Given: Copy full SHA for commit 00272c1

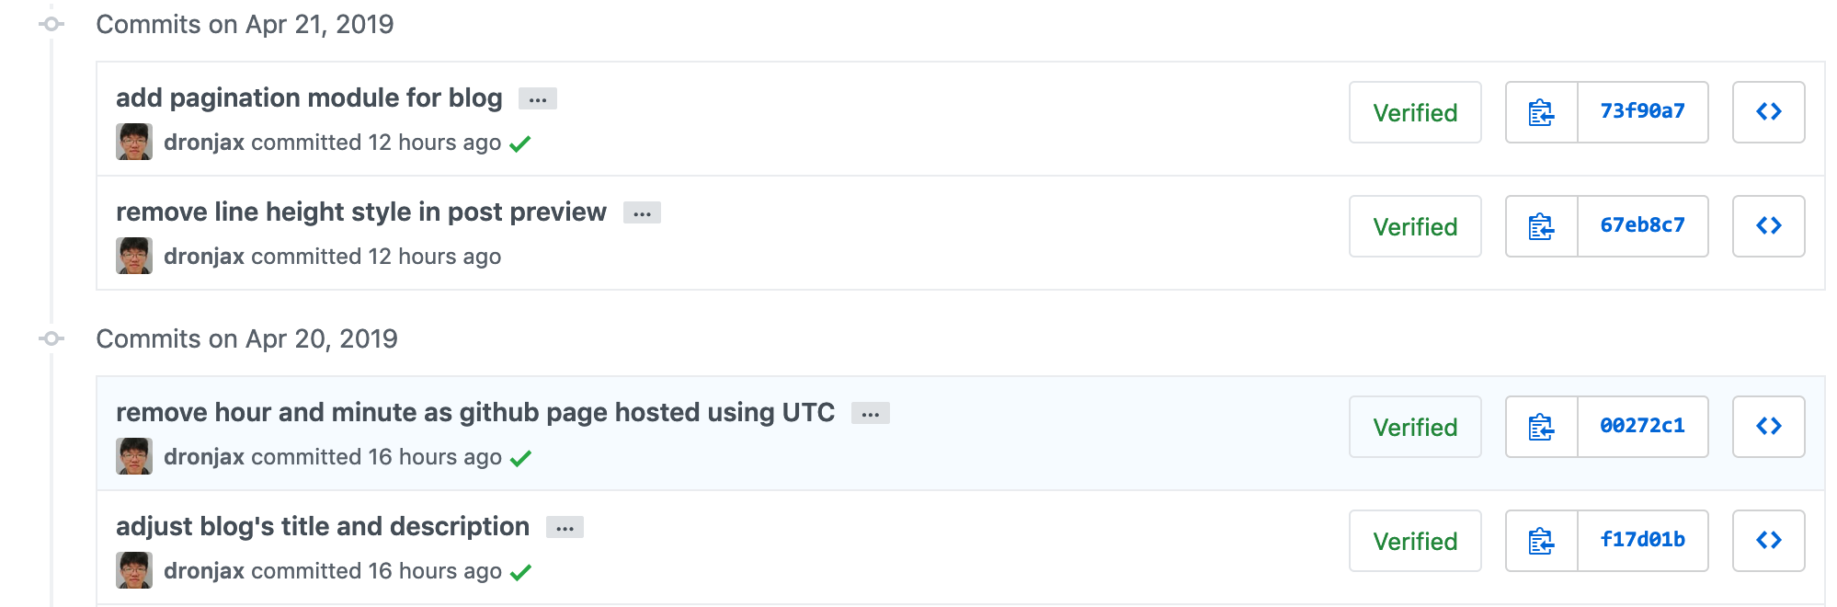Looking at the screenshot, I should pyautogui.click(x=1541, y=427).
